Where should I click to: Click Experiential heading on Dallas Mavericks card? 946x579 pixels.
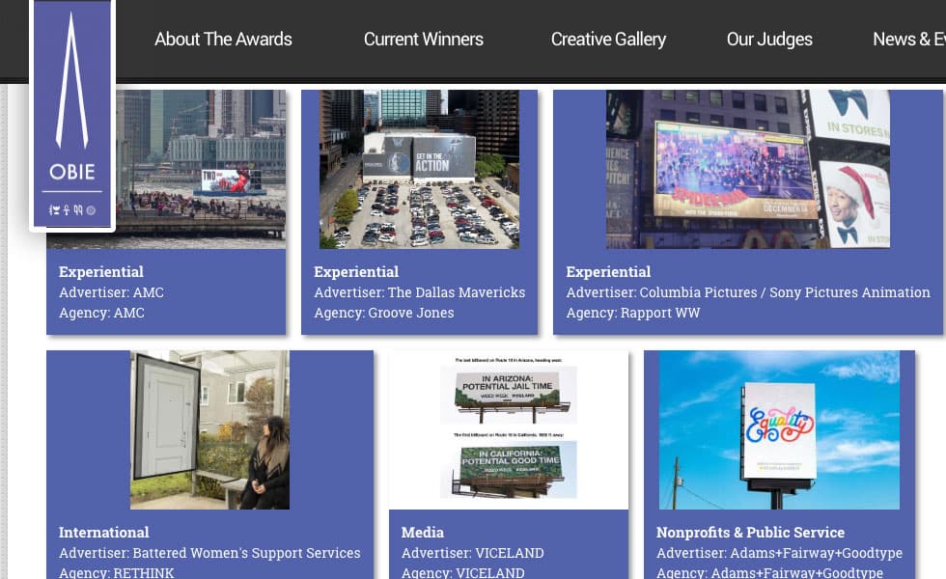coord(356,272)
